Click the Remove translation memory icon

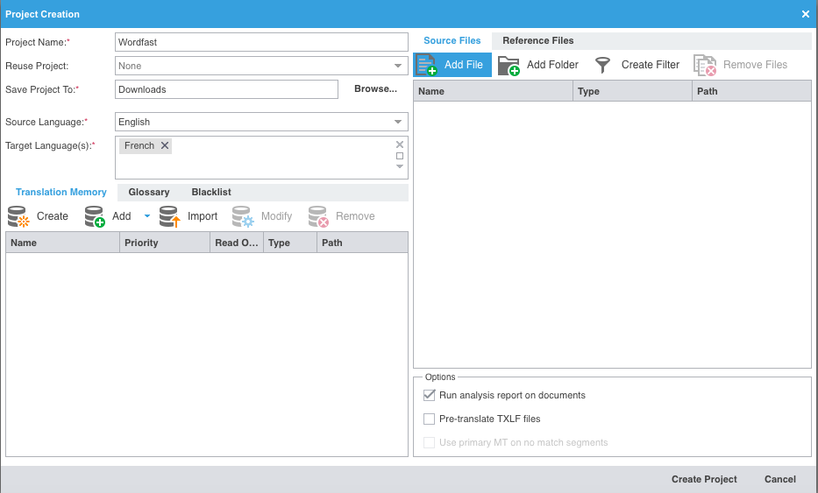pos(318,217)
